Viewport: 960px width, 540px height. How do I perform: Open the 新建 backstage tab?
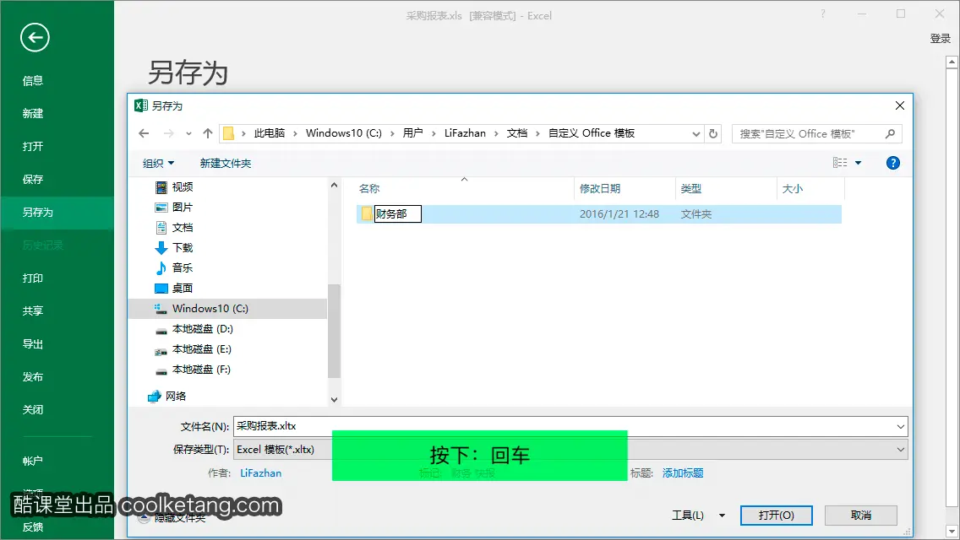33,114
